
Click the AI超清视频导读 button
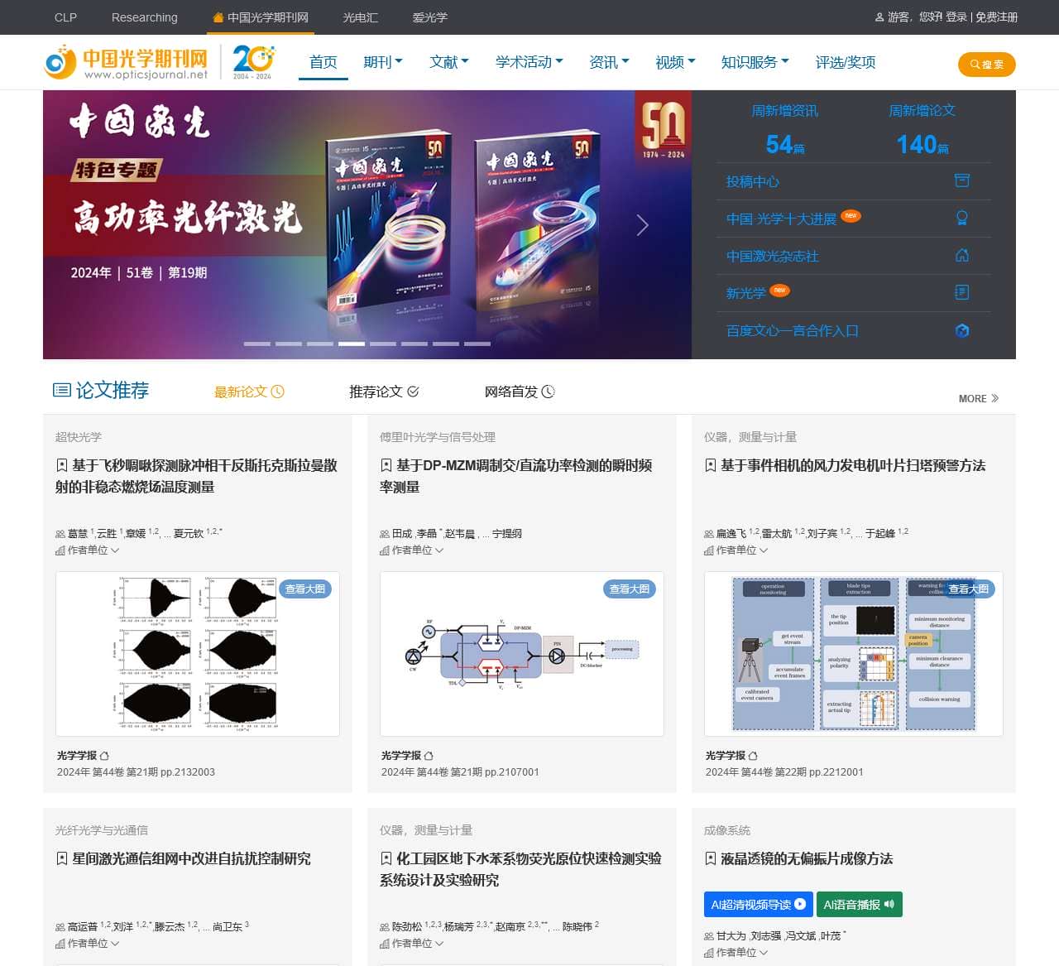point(757,904)
